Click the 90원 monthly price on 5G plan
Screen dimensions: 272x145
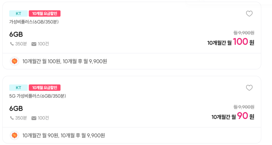(x=245, y=116)
